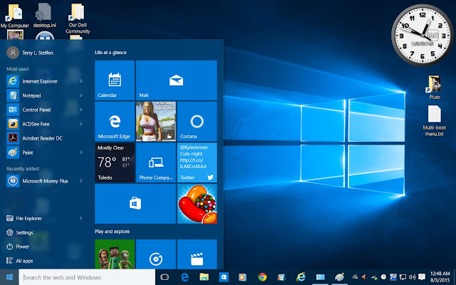
Task: Open the Phone Companion tile
Action: click(156, 162)
